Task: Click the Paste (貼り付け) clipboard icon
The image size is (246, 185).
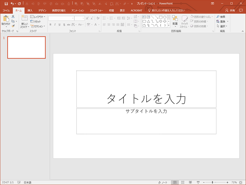Action: tap(6, 19)
